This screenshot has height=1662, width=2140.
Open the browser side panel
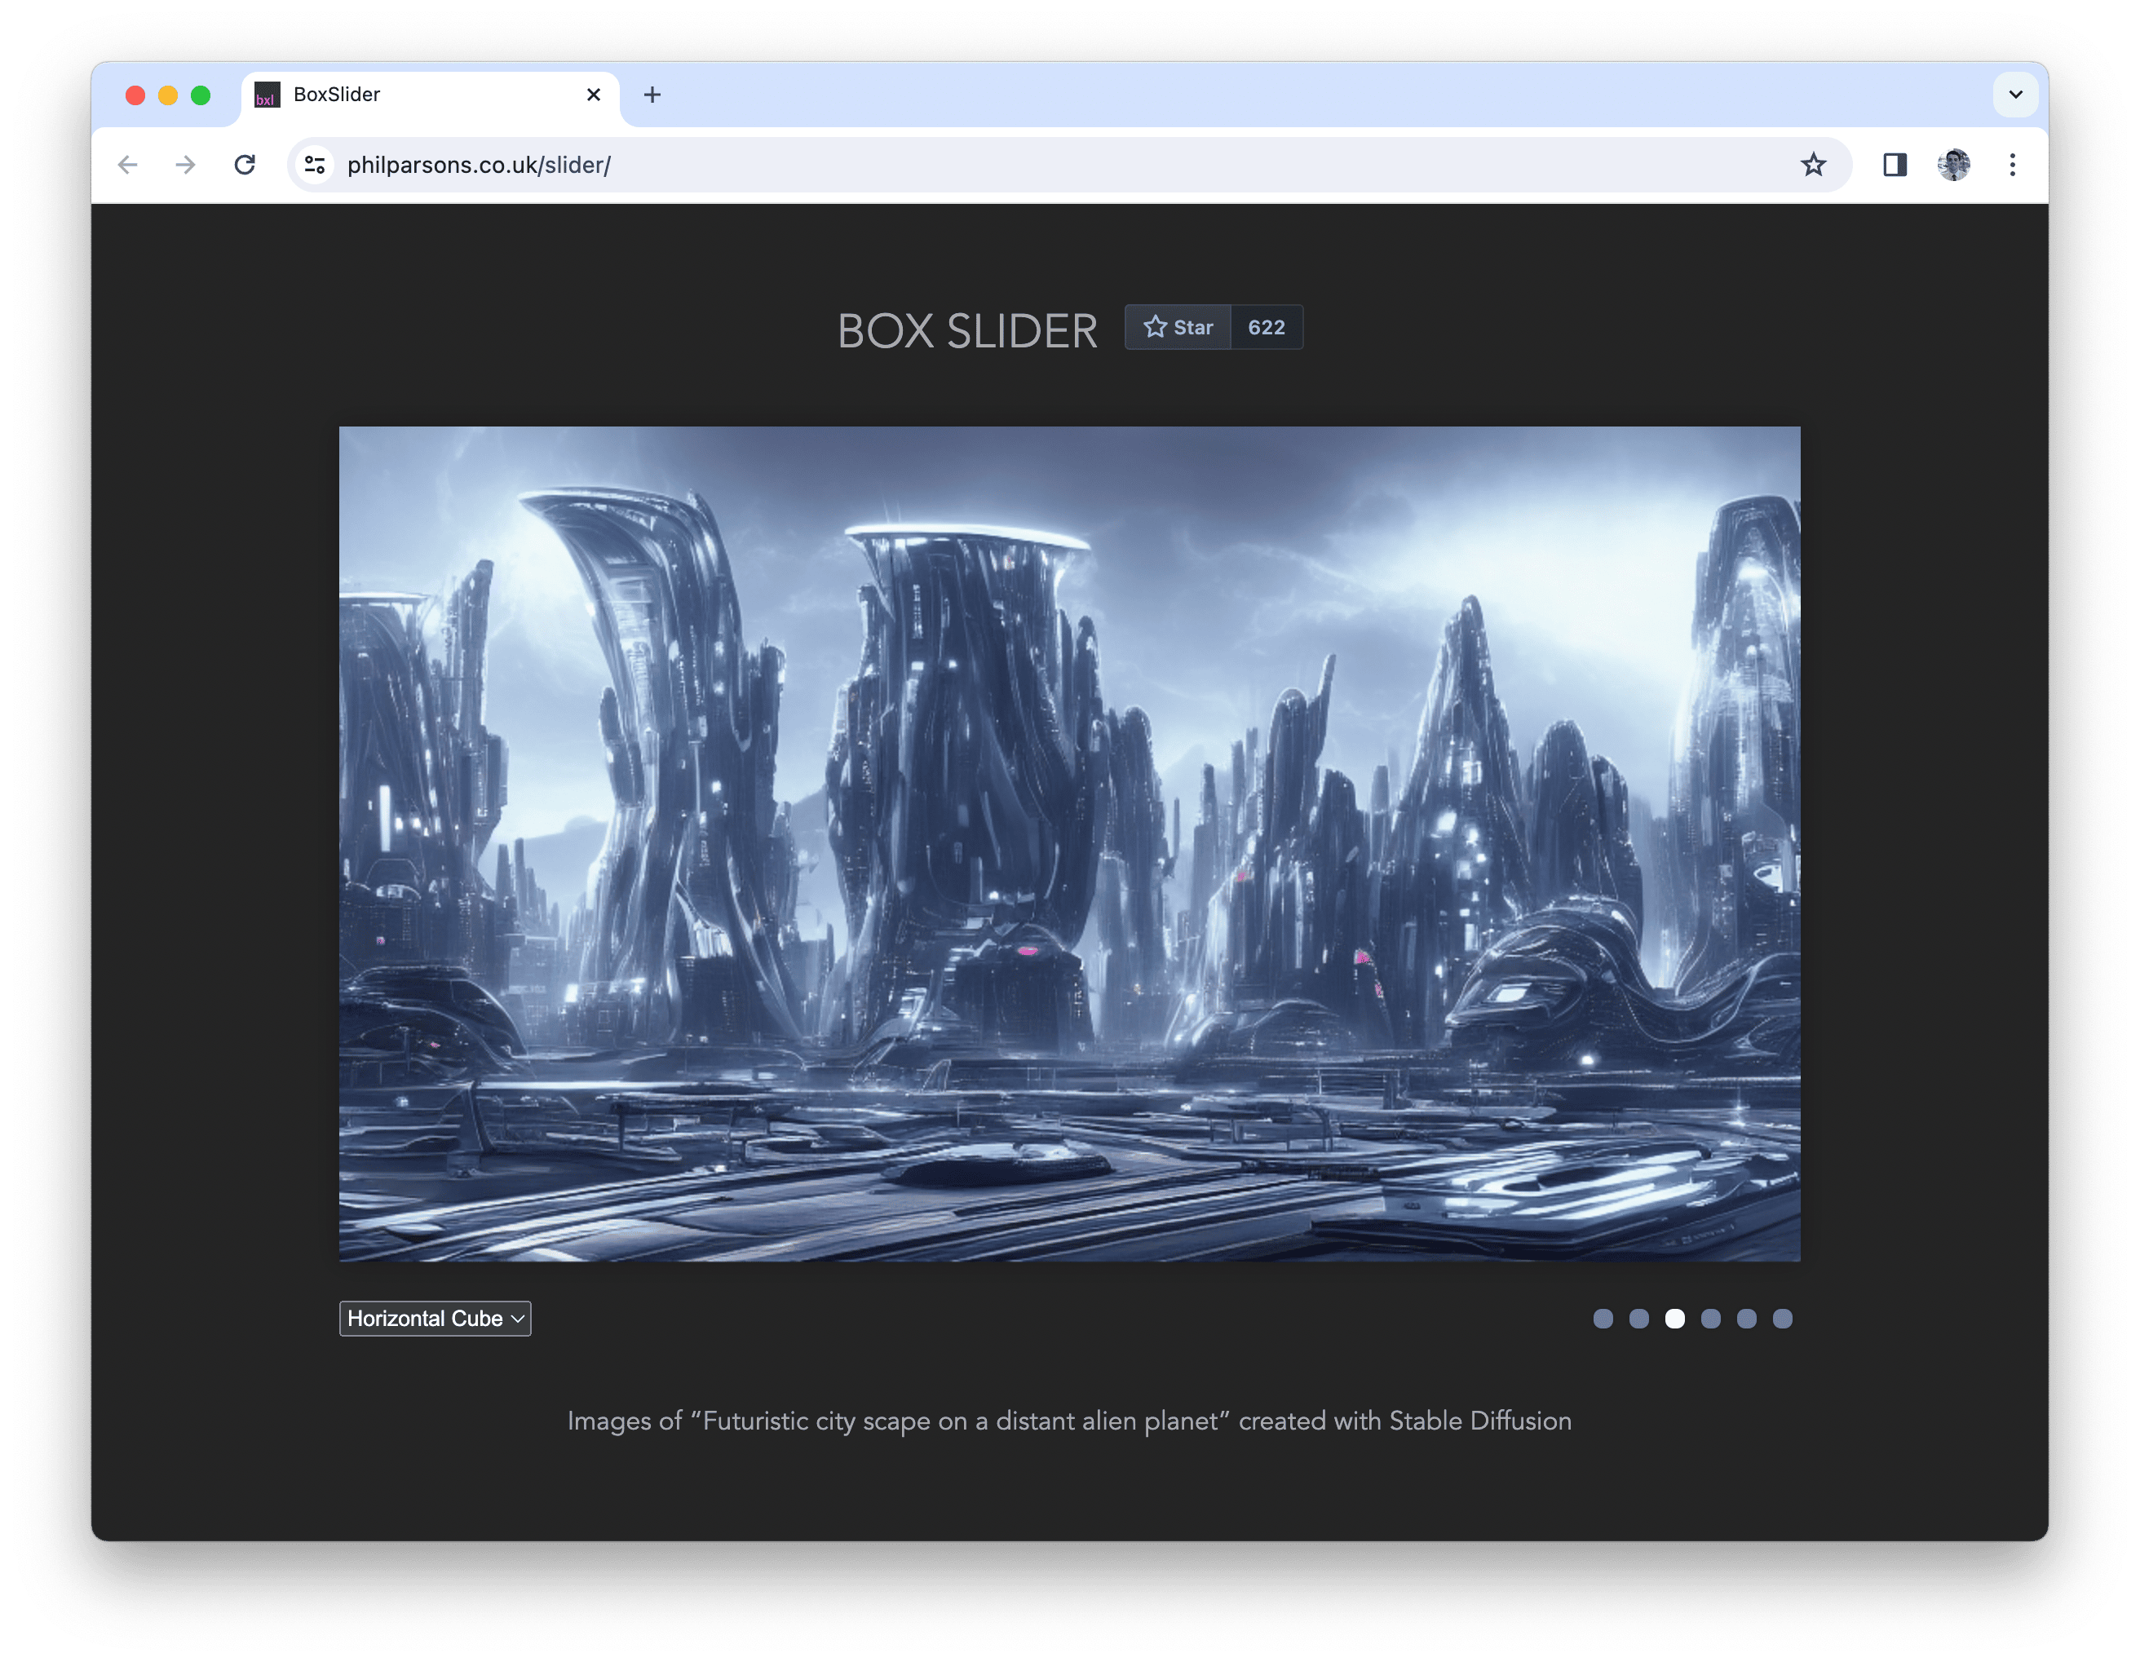(x=1894, y=165)
